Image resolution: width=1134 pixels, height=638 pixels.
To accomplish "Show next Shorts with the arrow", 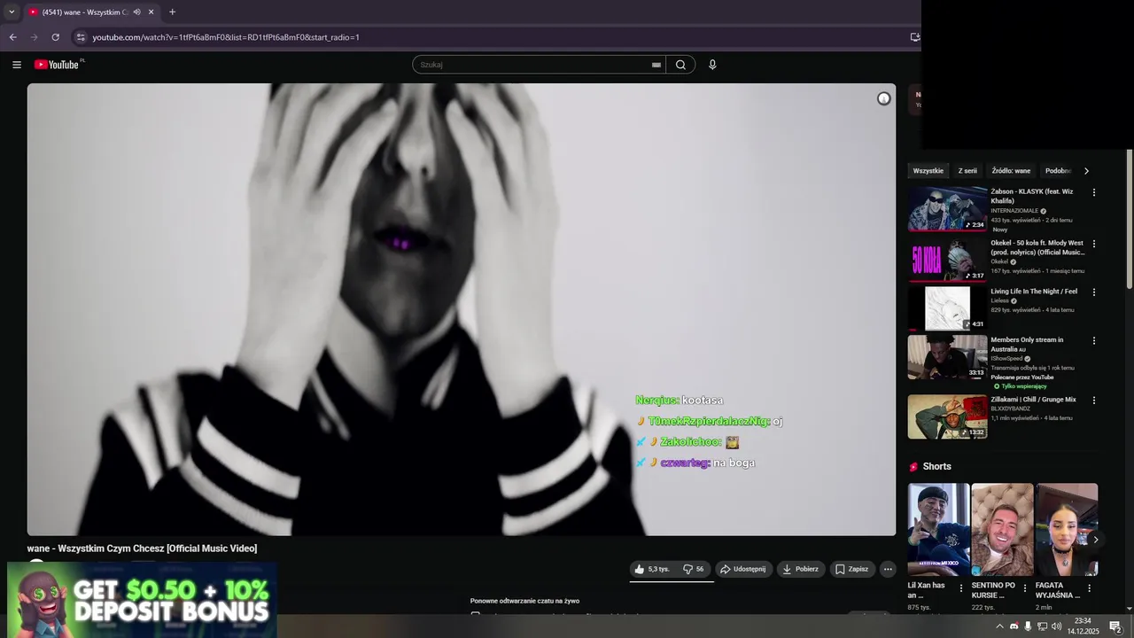I will point(1096,540).
